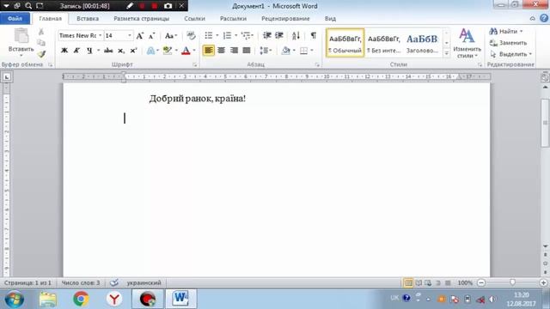Click the magnifier icon in recording toolbar
The width and height of the screenshot is (550, 309).
(28, 6)
